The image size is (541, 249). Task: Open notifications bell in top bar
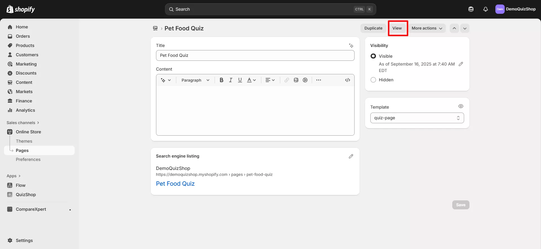pos(486,9)
